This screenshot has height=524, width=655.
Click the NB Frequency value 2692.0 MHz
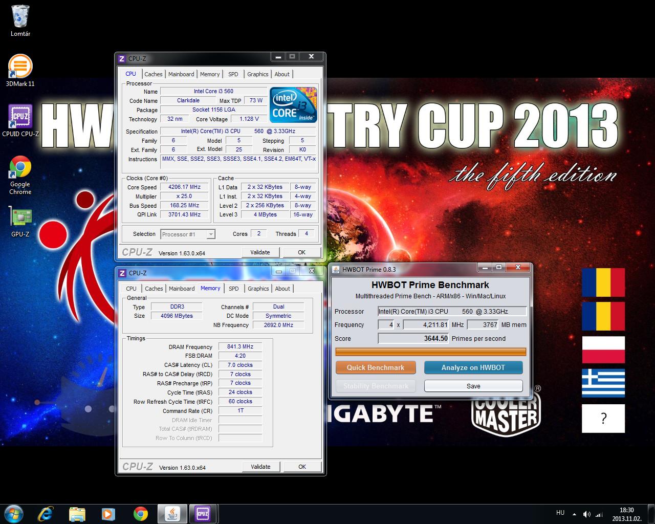pos(278,325)
